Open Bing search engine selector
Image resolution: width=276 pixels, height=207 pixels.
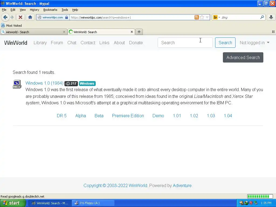point(216,17)
